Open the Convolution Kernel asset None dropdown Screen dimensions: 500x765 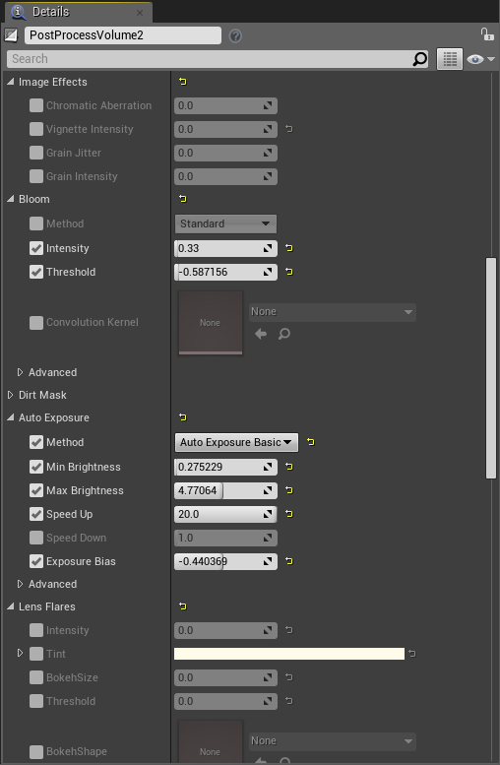pos(333,312)
